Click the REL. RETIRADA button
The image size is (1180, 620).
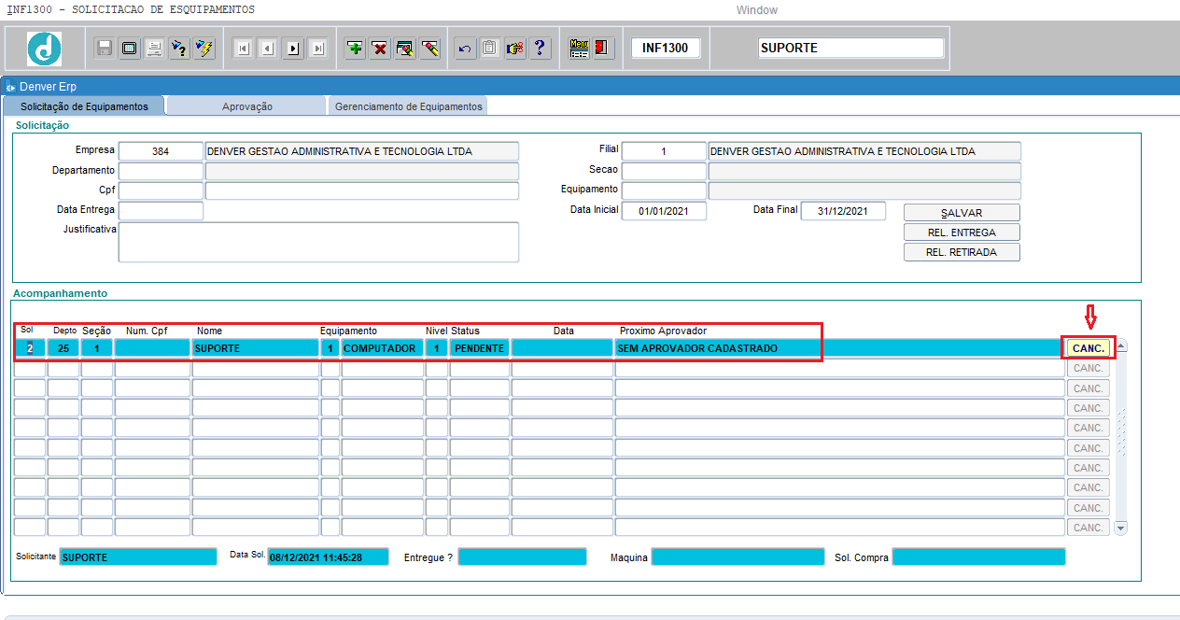962,252
